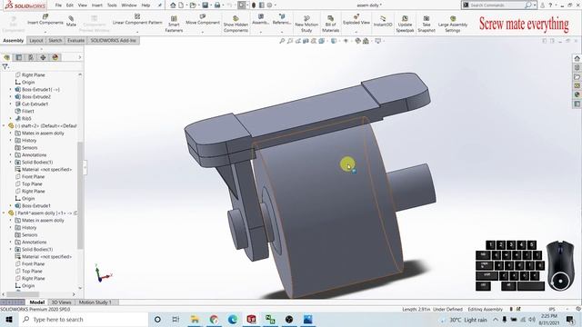Open Microsoft Edge from taskbar

click(x=233, y=319)
